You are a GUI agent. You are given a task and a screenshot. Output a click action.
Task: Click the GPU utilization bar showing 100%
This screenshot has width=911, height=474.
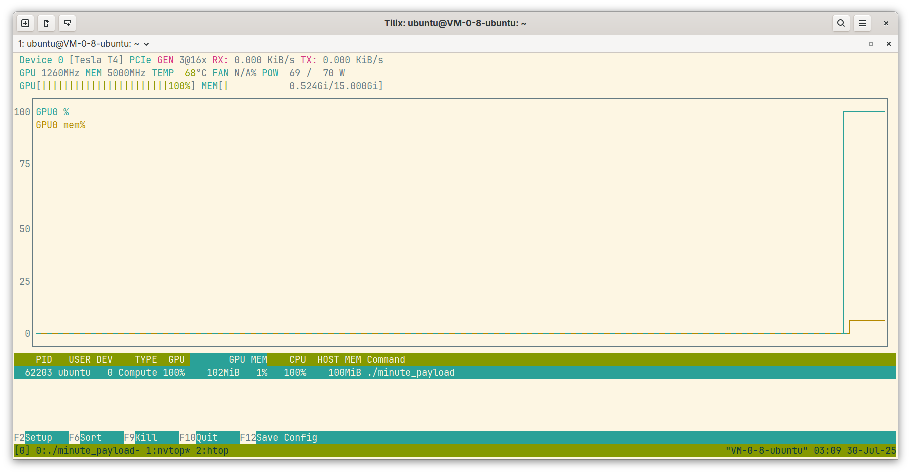pos(105,86)
